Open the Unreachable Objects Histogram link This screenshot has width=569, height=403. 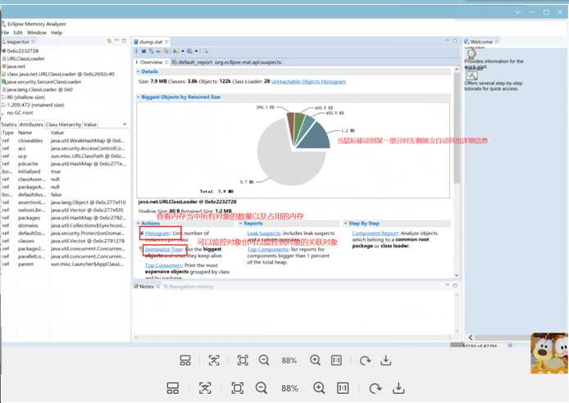[x=308, y=82]
